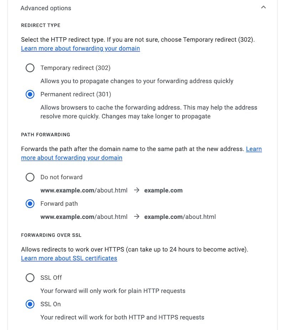Select the Do not forward radio button
This screenshot has height=330, width=285.
pos(30,177)
